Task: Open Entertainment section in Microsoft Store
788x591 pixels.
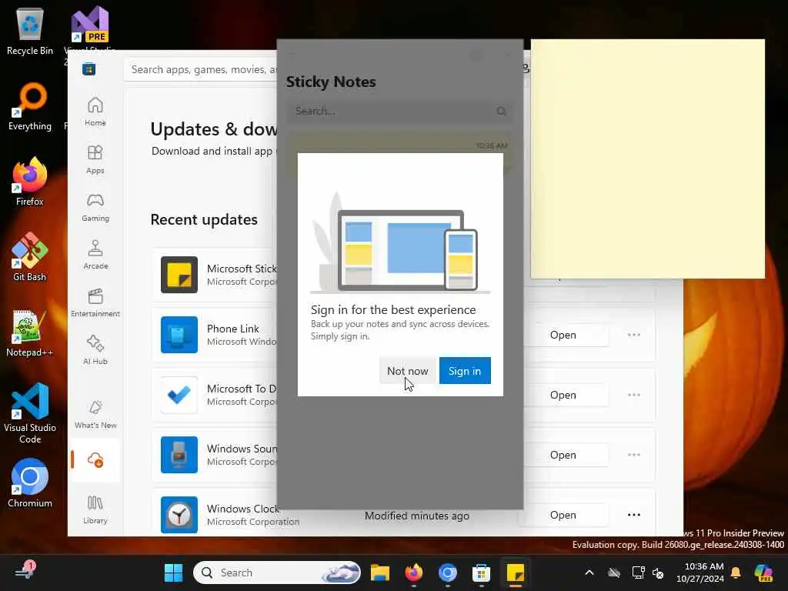Action: (95, 302)
